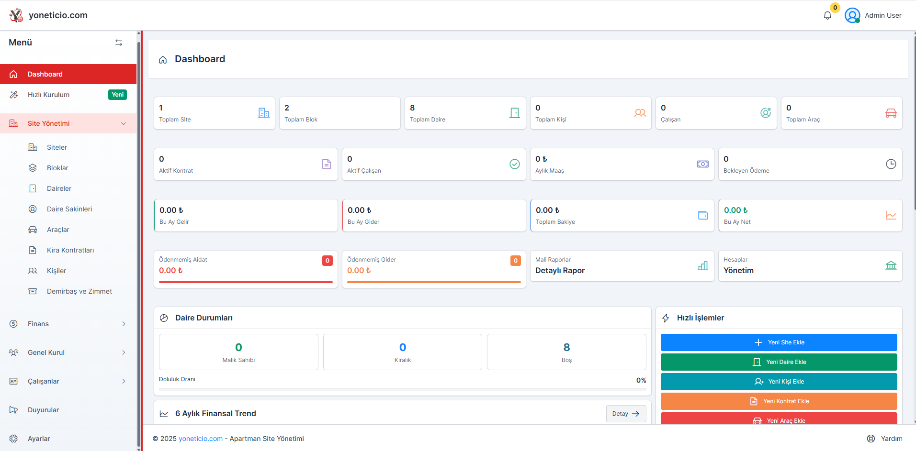This screenshot has height=451, width=916.
Task: Expand the Genel Kurul menu section
Action: (x=124, y=352)
